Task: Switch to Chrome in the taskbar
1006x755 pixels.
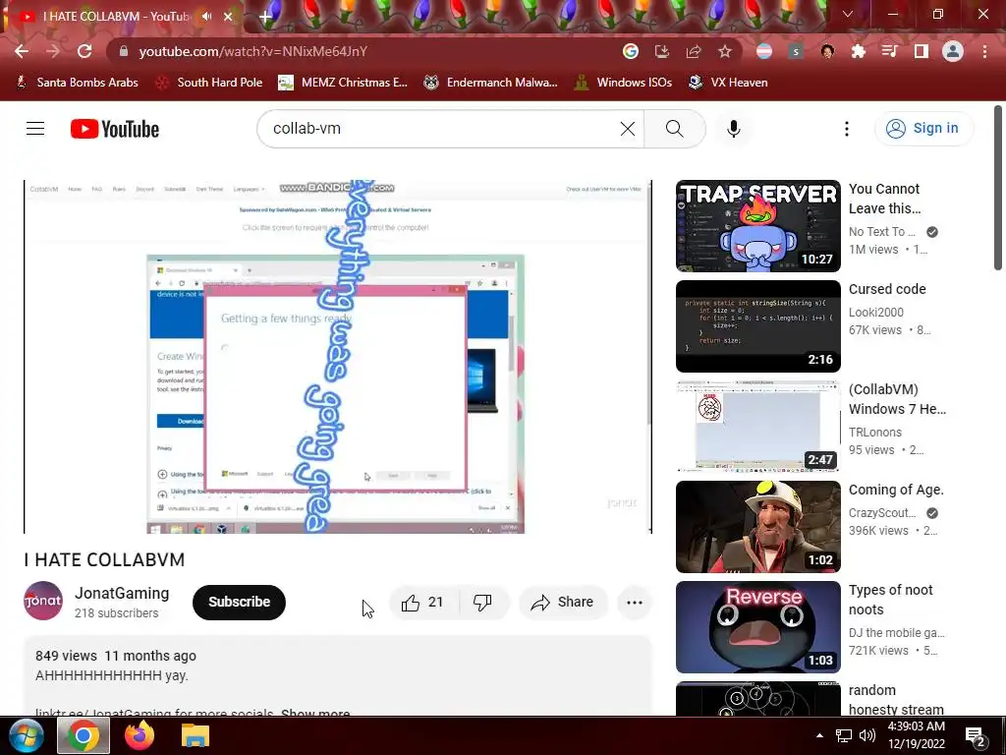Action: (x=84, y=735)
